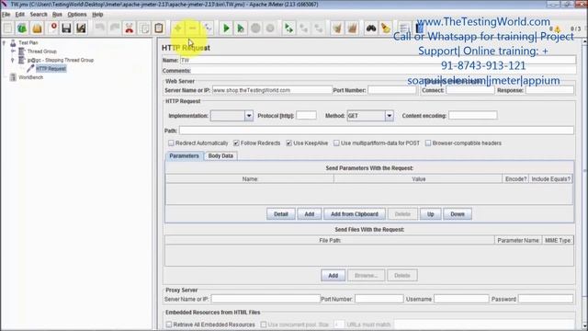
Task: Click the Detail button
Action: tap(281, 214)
